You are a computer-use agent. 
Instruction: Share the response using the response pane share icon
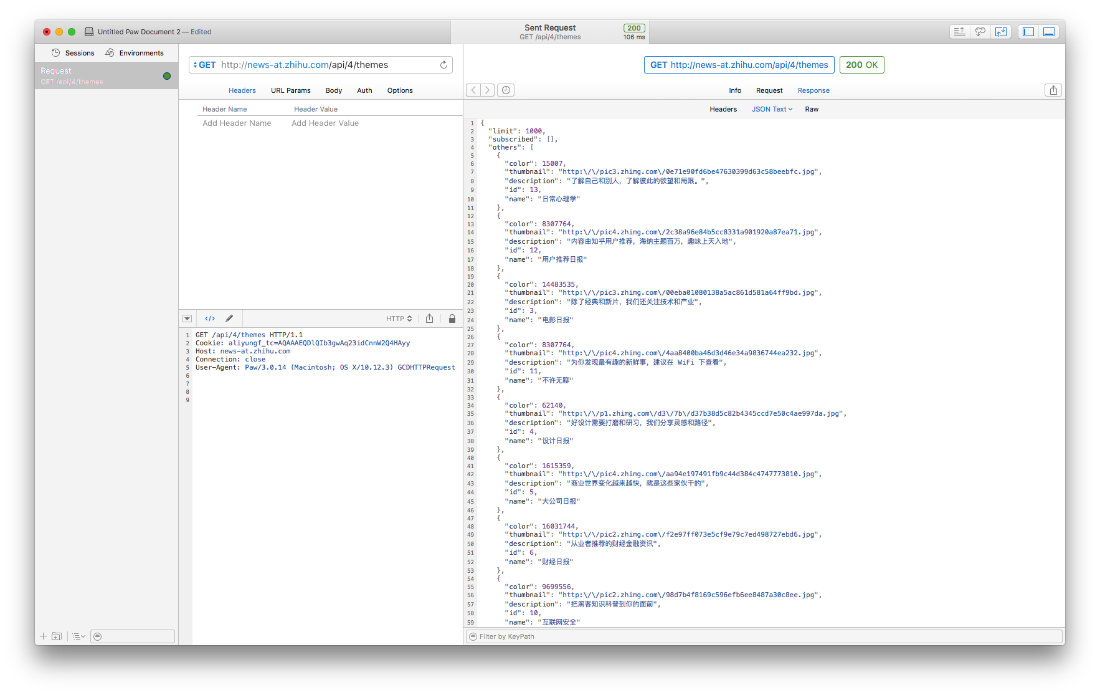pos(1053,90)
